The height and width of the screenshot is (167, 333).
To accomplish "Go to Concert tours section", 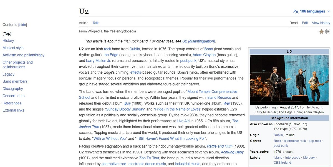I will pyautogui.click(x=14, y=96).
